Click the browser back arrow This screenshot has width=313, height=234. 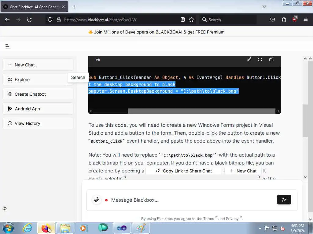click(7, 20)
